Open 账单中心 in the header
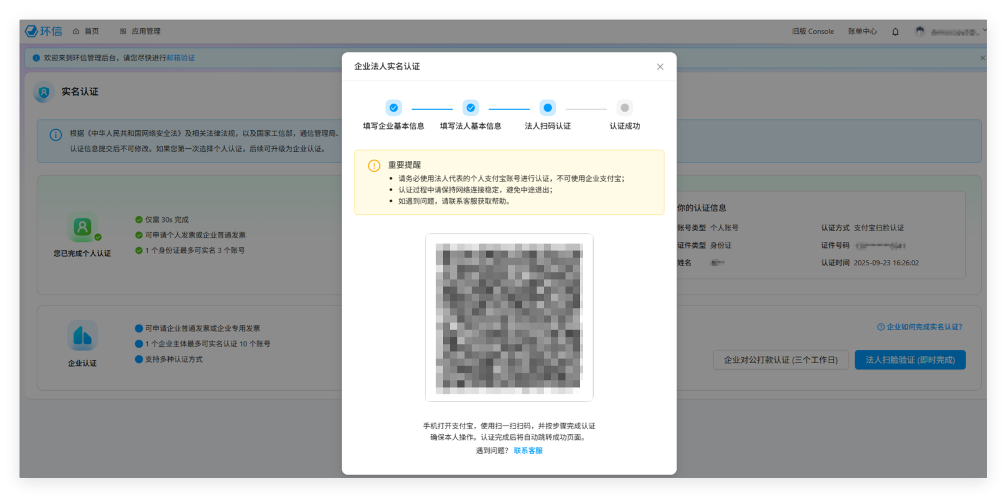Screen dimensions: 1006x497 pos(862,31)
